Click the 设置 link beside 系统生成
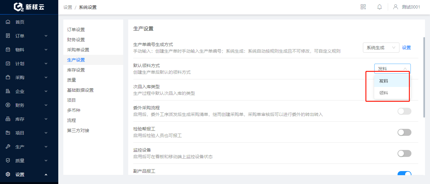 406,48
